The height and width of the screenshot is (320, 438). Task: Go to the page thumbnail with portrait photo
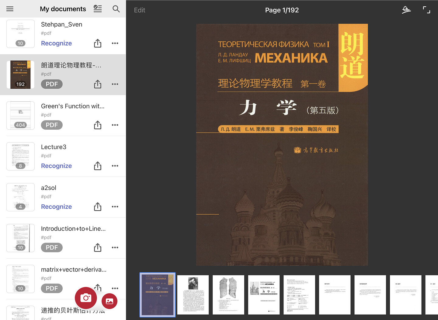(193, 295)
